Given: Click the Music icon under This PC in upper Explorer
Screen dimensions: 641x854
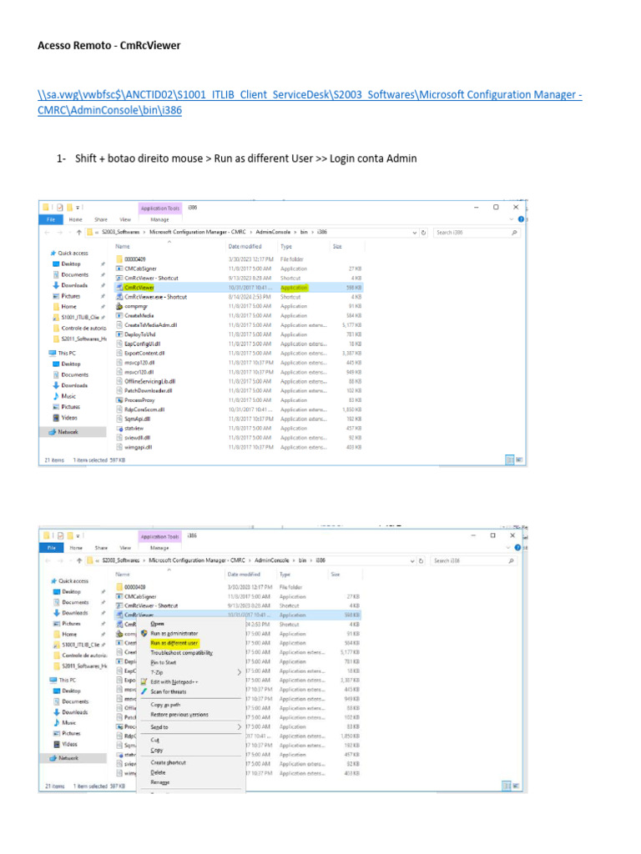Looking at the screenshot, I should pos(56,396).
